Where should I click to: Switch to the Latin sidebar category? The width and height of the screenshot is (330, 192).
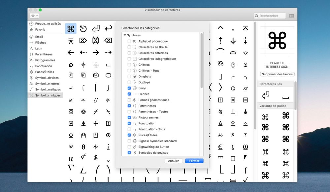click(x=45, y=48)
